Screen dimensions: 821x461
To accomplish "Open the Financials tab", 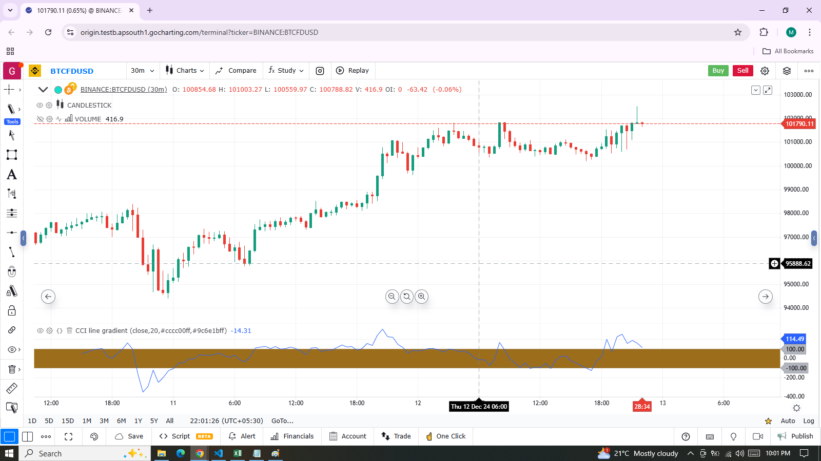I will coord(292,436).
